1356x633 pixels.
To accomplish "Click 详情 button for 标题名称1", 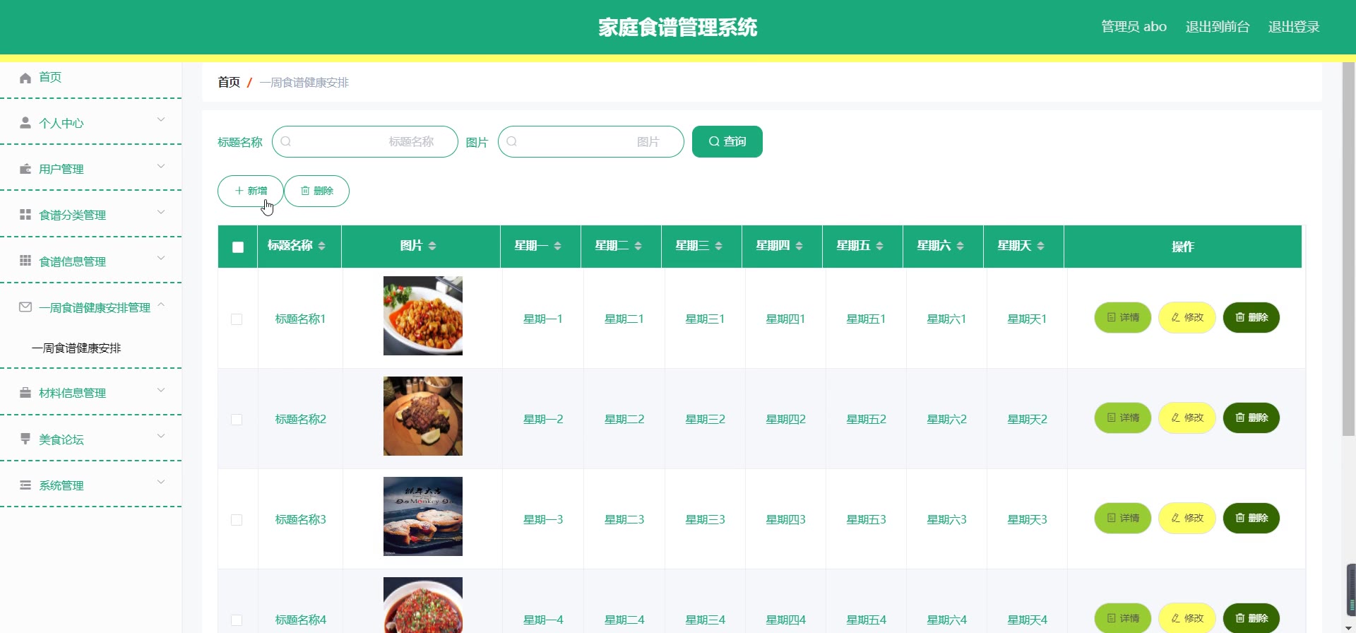I will tap(1123, 317).
